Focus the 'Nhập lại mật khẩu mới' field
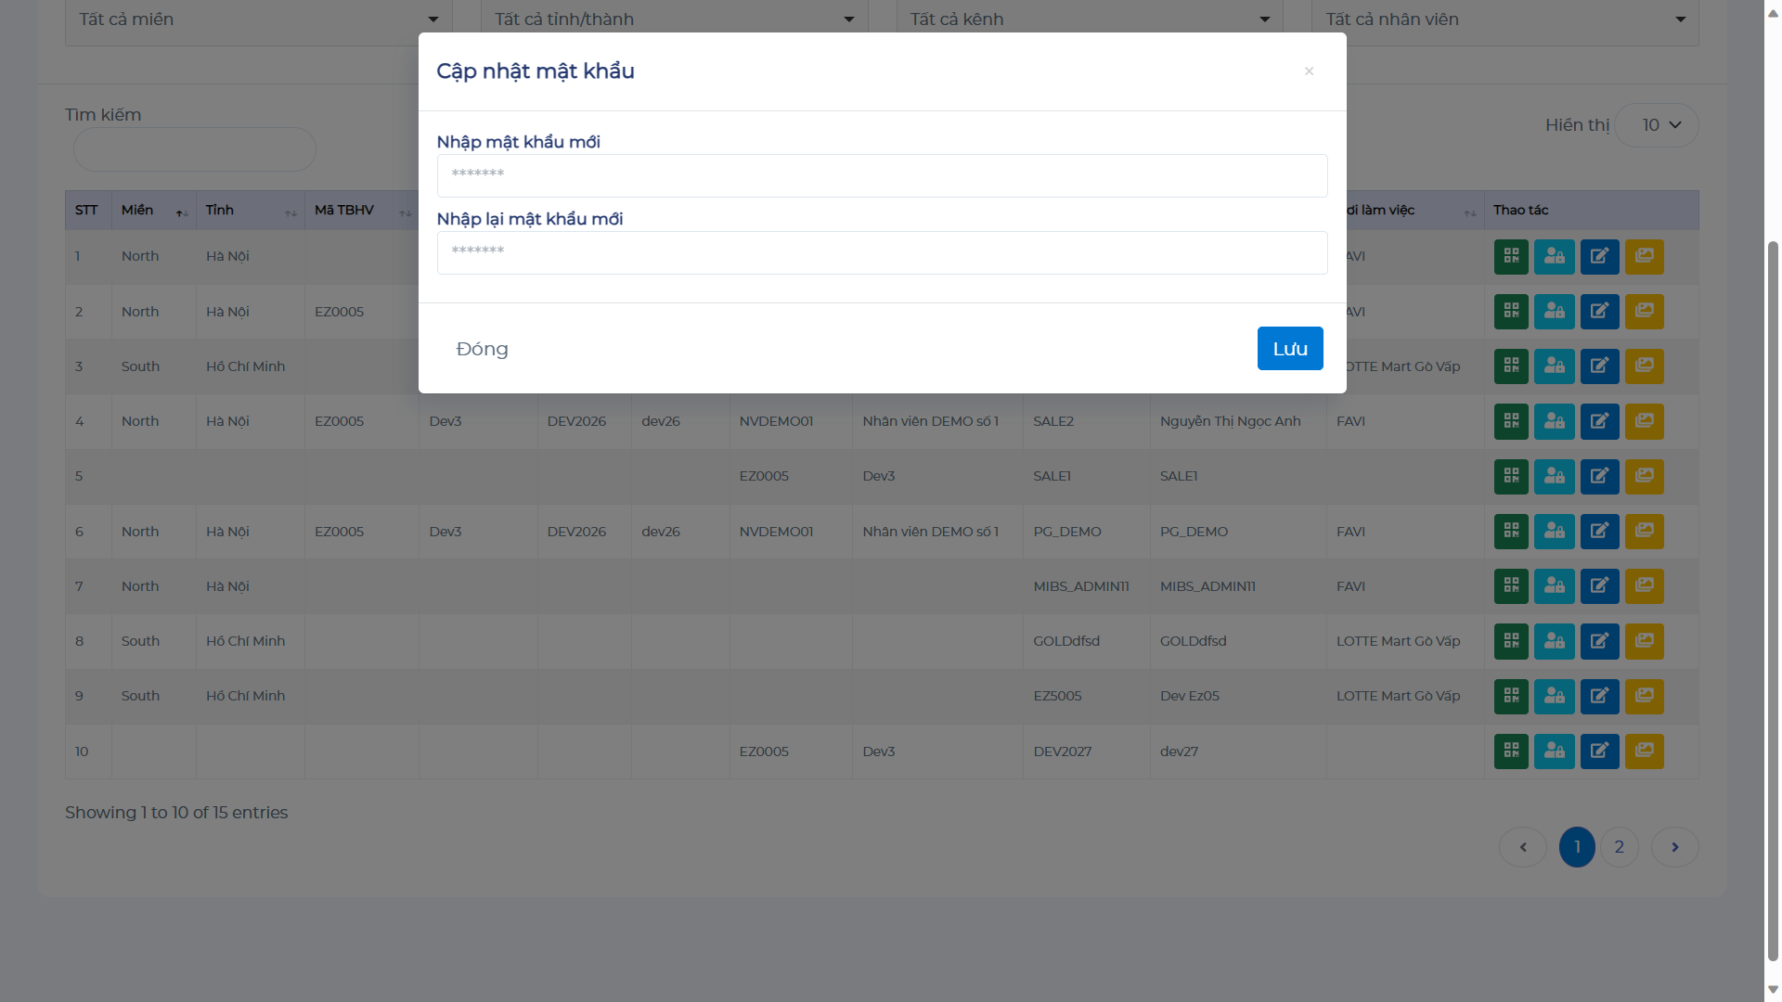This screenshot has height=1002, width=1782. (882, 252)
